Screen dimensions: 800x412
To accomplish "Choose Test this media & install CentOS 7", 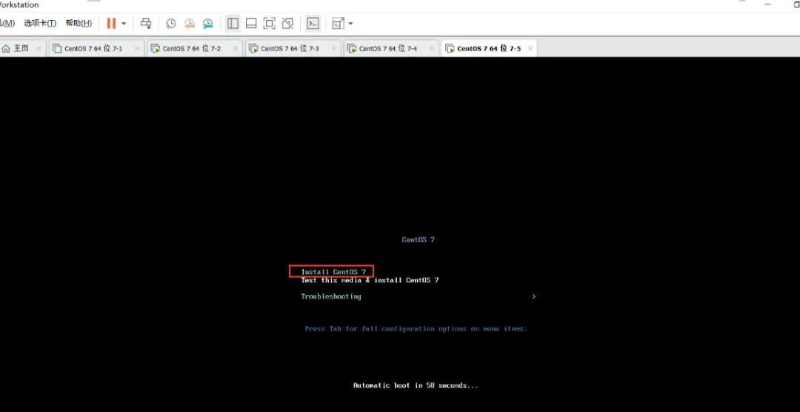I will point(370,280).
